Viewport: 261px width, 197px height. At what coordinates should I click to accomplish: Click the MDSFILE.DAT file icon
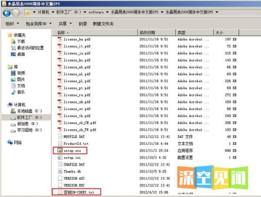tap(60, 137)
